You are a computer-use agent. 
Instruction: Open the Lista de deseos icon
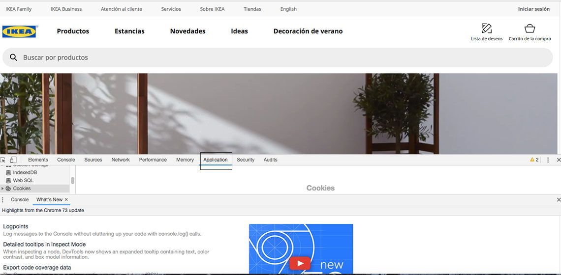click(x=487, y=28)
